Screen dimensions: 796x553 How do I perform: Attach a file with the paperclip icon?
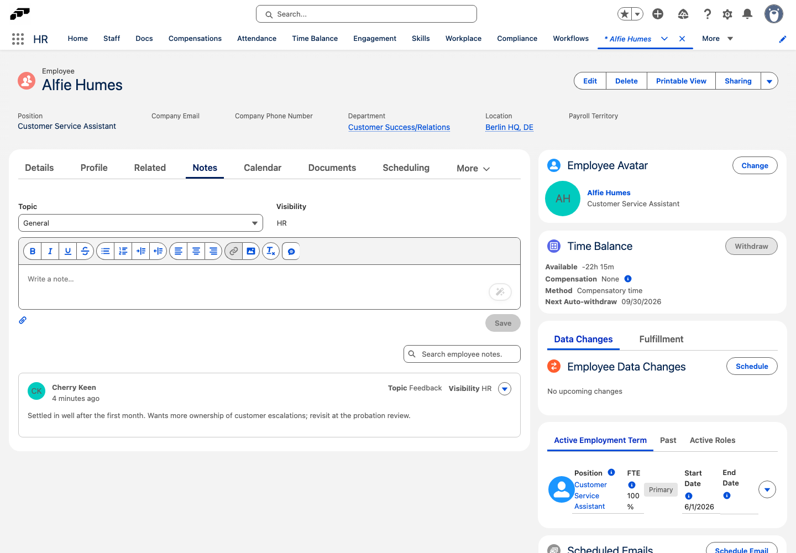pos(23,320)
